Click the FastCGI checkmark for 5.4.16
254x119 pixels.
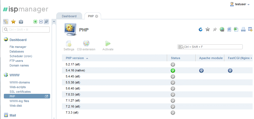point(230,71)
